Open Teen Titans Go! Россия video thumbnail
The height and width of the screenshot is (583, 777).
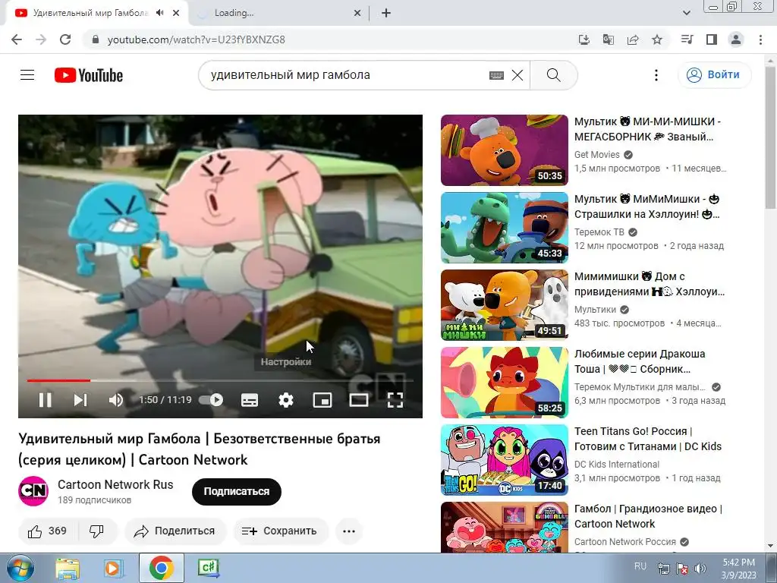[x=504, y=460]
